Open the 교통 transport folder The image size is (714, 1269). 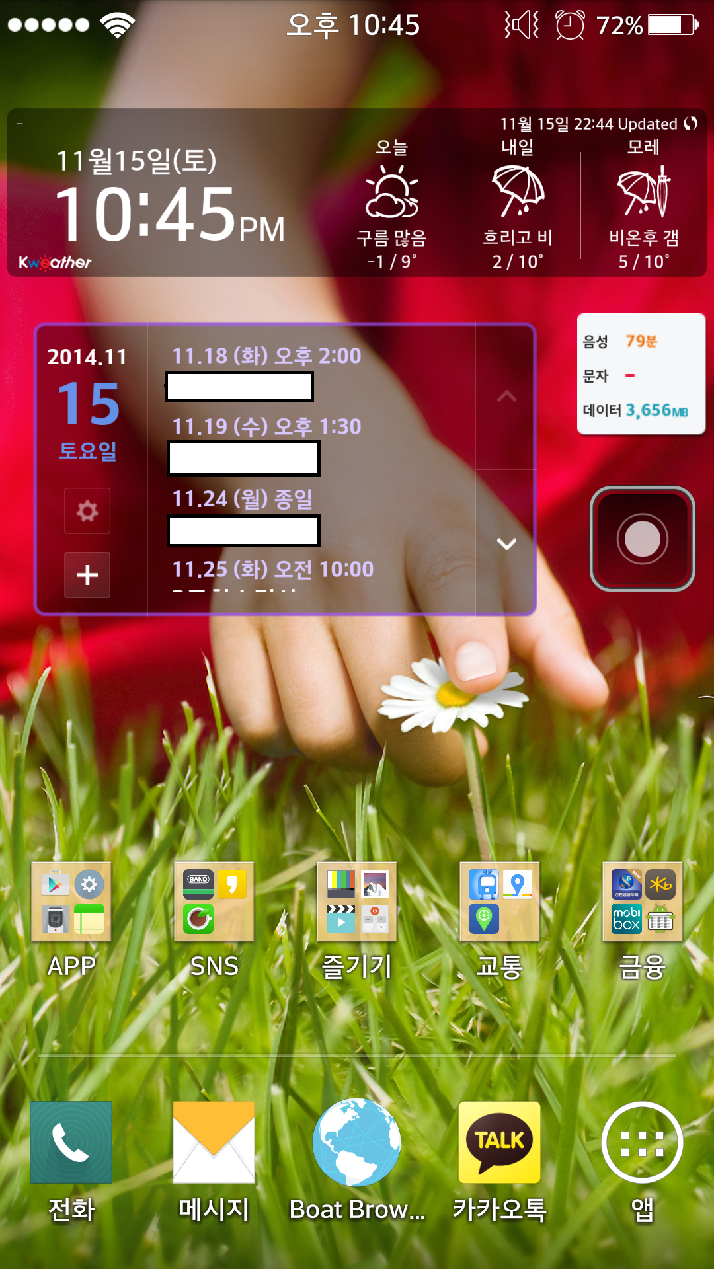500,902
